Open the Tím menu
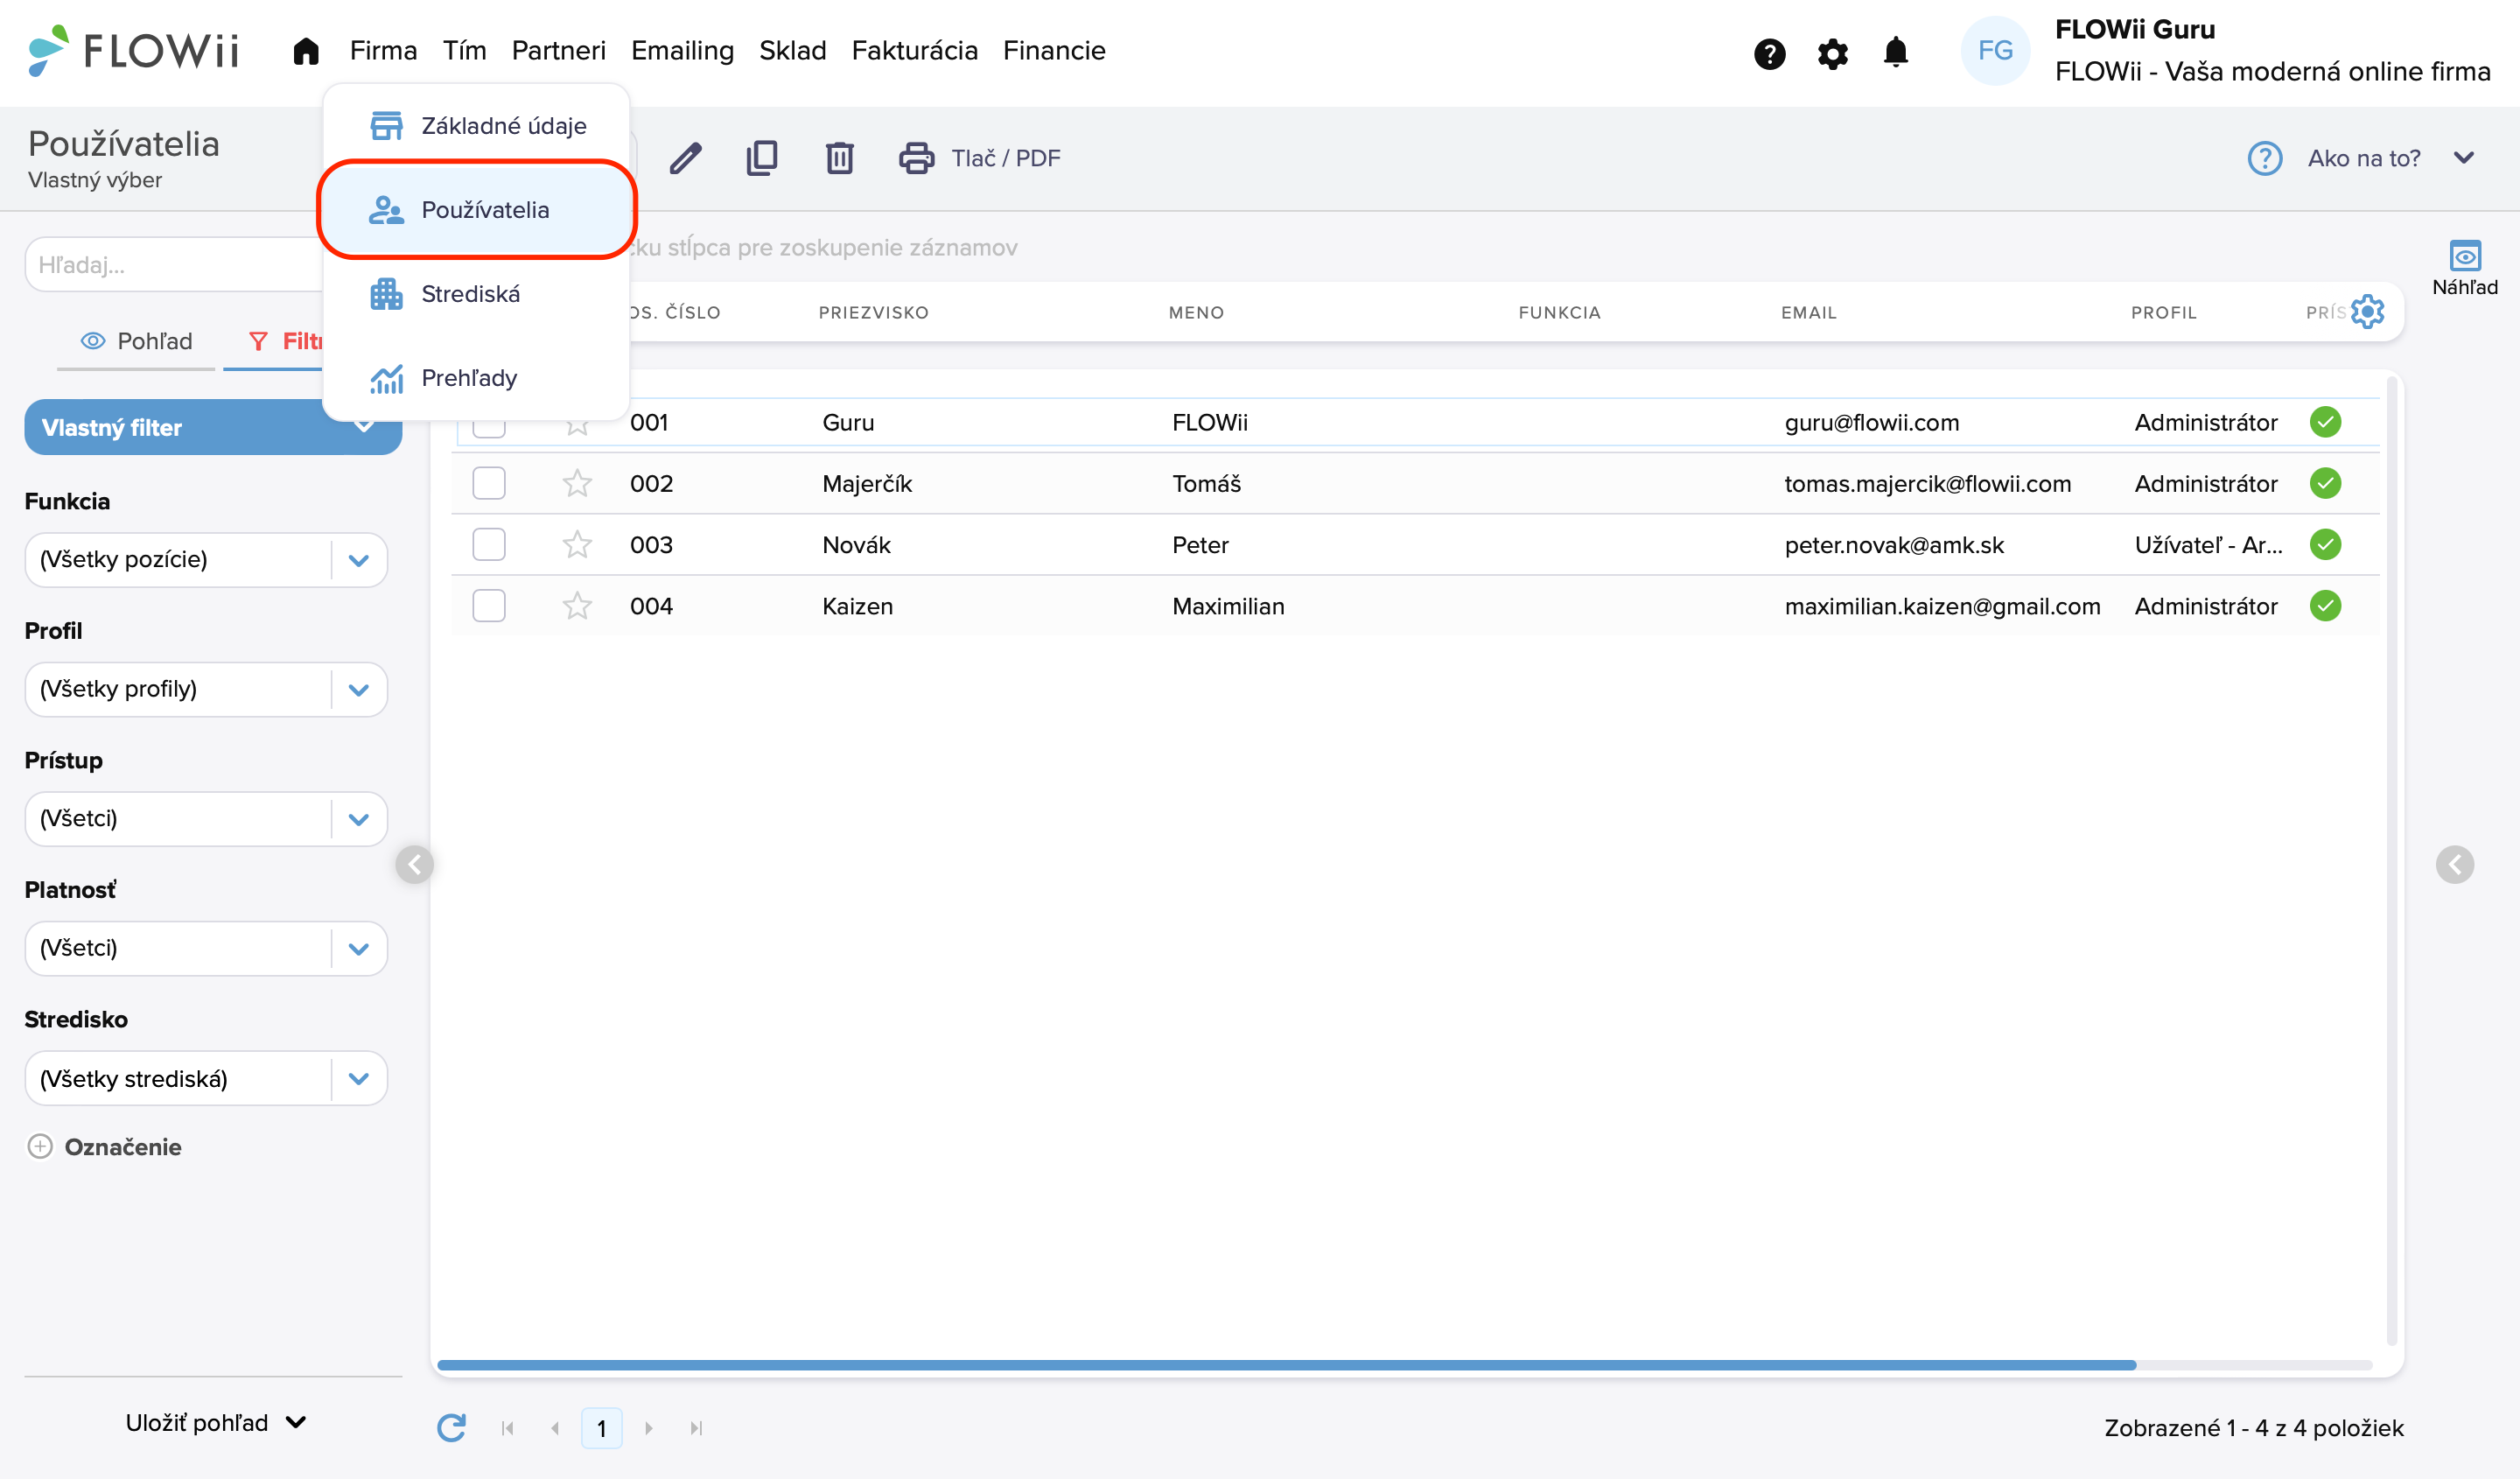 point(465,51)
